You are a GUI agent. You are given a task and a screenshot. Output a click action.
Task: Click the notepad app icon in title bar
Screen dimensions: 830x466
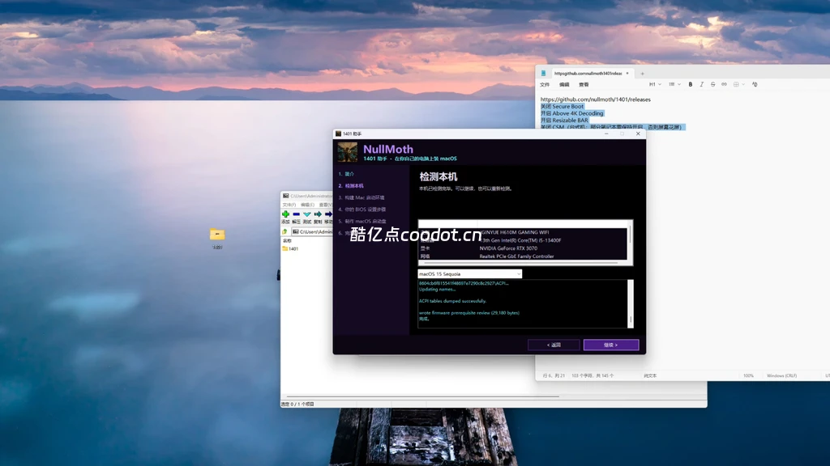(543, 74)
